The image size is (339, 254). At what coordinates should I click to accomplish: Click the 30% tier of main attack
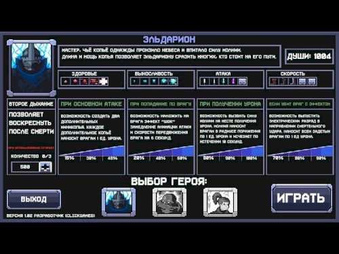pos(91,158)
